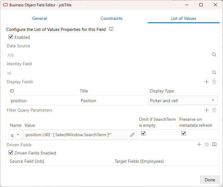Viewport: 223px width, 187px height.
Task: Toggle Omit if SearchTerm is empty checkbox
Action: coord(143,133)
